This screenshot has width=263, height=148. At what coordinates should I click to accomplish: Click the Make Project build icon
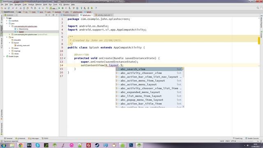point(47,8)
